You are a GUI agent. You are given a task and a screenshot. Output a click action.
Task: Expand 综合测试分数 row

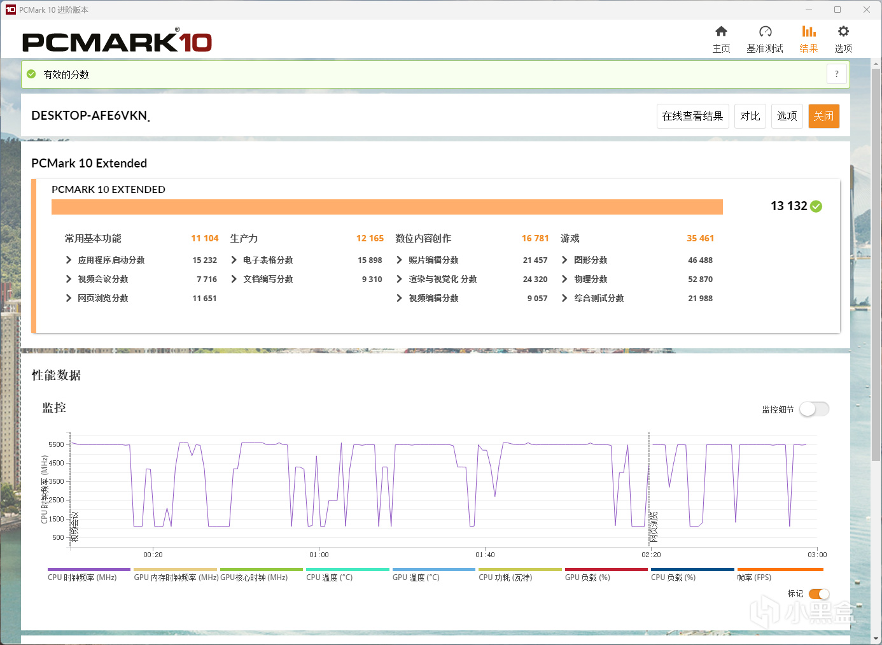coord(564,298)
